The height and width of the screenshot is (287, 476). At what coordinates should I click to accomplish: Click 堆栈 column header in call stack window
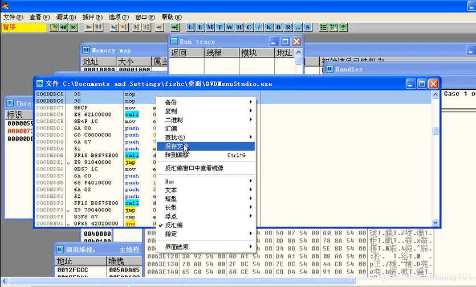pyautogui.click(x=124, y=261)
